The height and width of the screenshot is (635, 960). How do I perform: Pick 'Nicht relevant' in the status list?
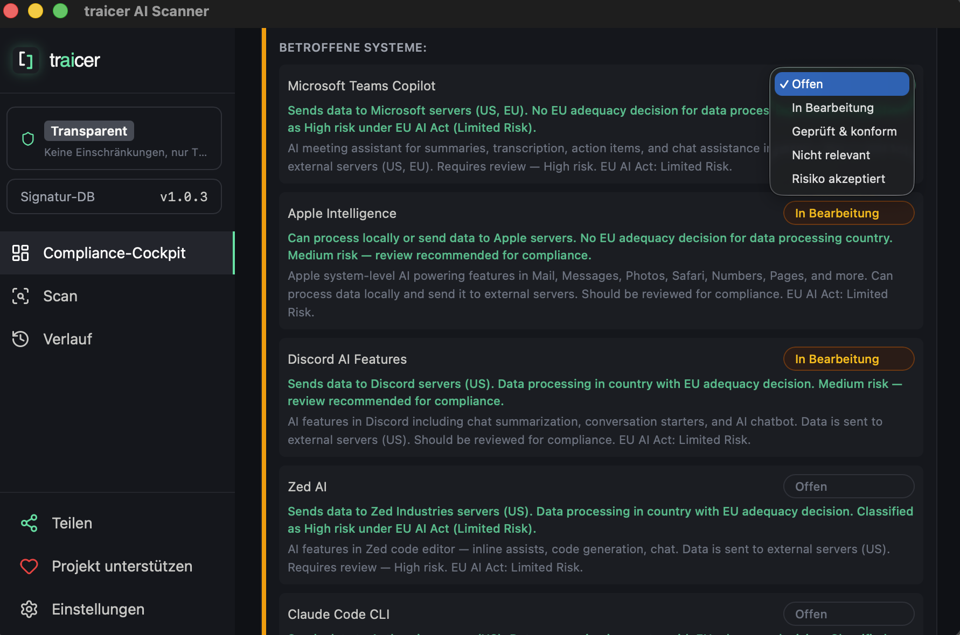tap(831, 155)
